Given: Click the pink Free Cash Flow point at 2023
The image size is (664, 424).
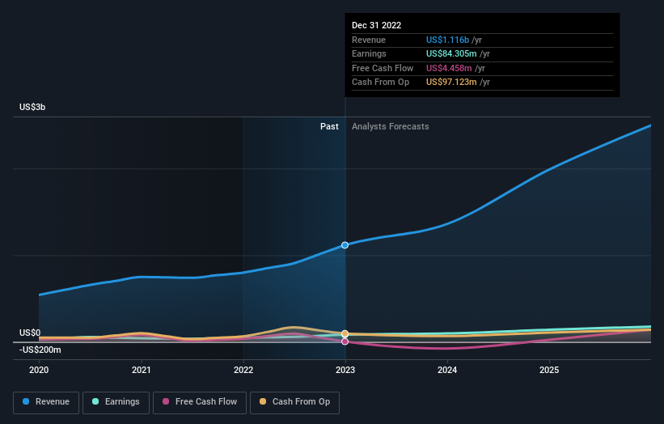Looking at the screenshot, I should (345, 341).
